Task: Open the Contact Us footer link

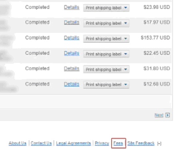Action: click(41, 143)
